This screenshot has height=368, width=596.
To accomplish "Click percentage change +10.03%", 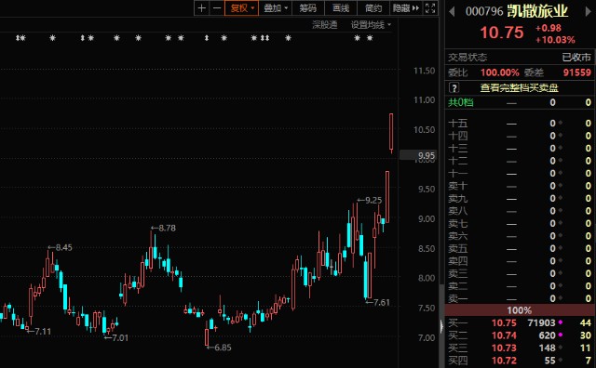I will 555,40.
